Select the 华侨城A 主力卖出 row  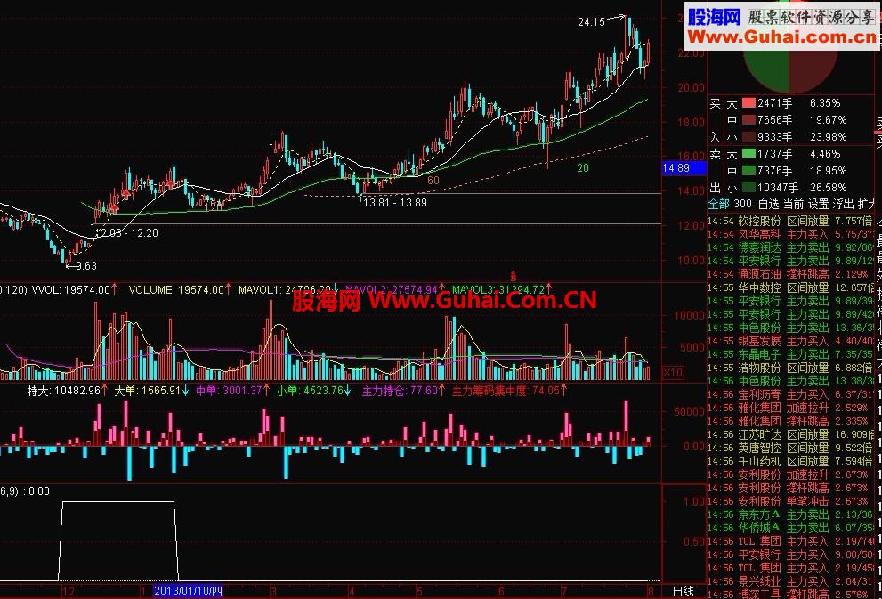point(789,528)
